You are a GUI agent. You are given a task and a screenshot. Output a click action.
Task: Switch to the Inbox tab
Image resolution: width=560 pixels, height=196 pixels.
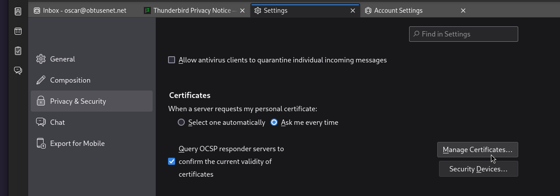tap(84, 11)
